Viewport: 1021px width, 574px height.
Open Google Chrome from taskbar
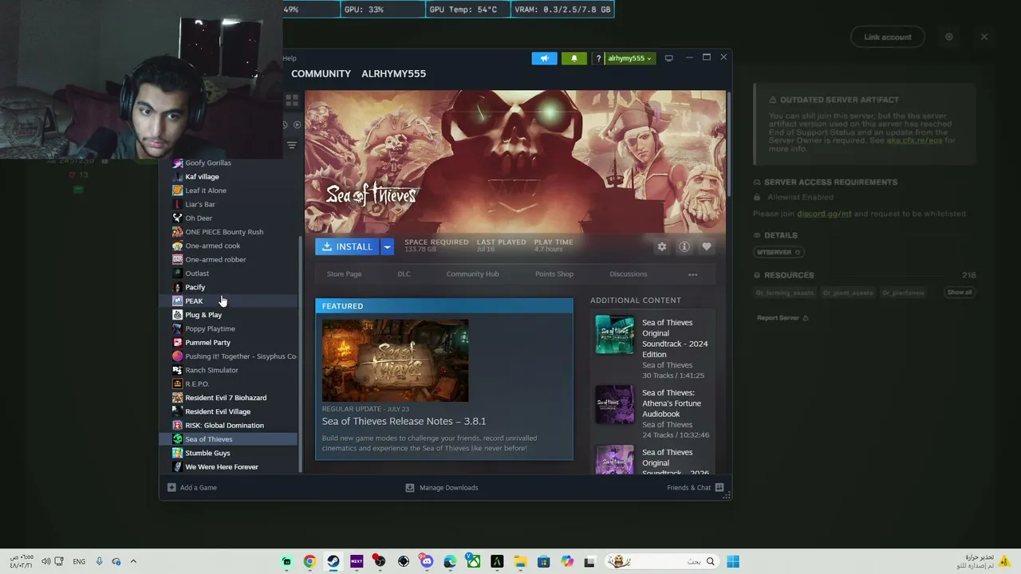click(309, 561)
